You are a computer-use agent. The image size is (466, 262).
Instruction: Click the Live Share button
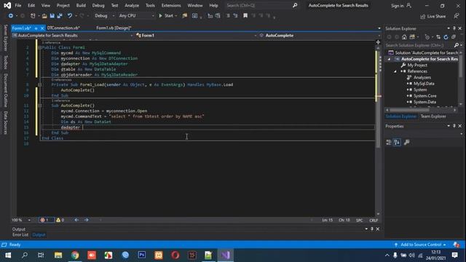pyautogui.click(x=433, y=16)
